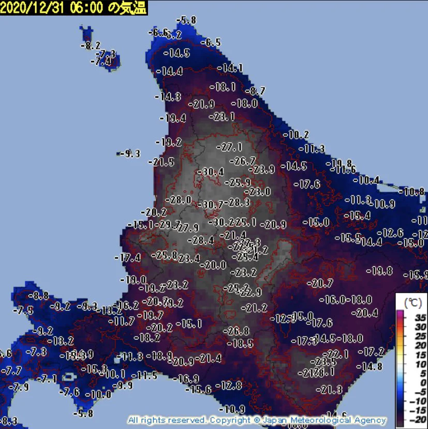This screenshot has width=428, height=429.
Task: Click the -26.8 temperature label
Action: tap(236, 331)
